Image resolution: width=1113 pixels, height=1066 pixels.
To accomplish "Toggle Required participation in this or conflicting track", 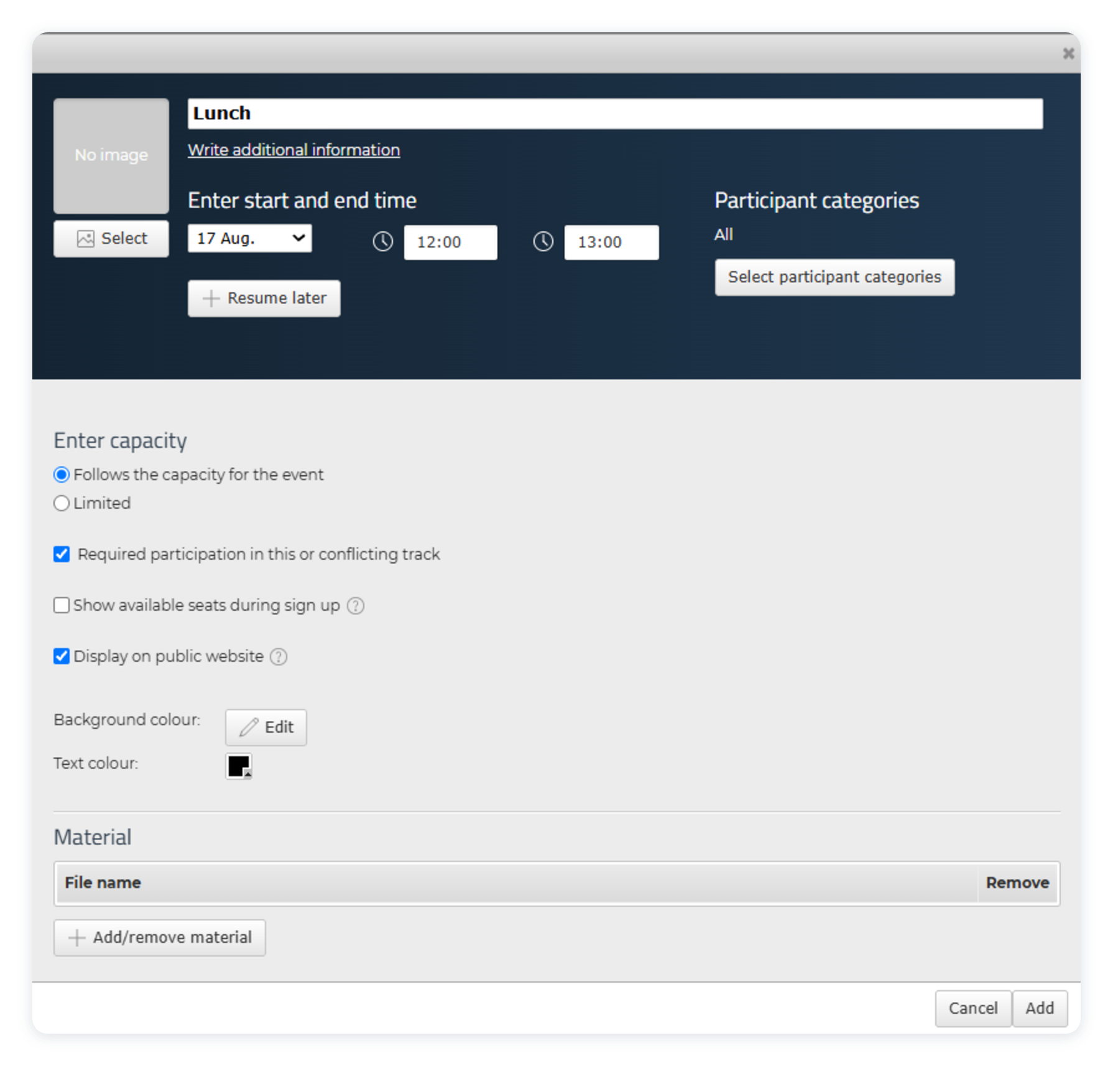I will [62, 554].
